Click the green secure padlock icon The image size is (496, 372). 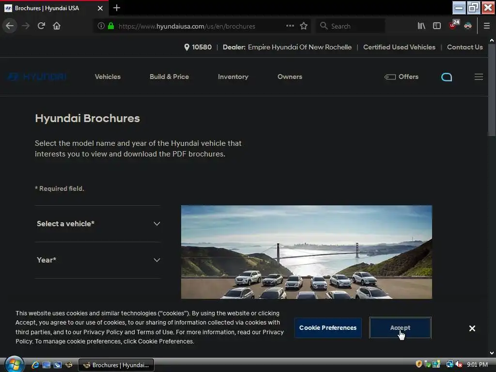click(111, 26)
